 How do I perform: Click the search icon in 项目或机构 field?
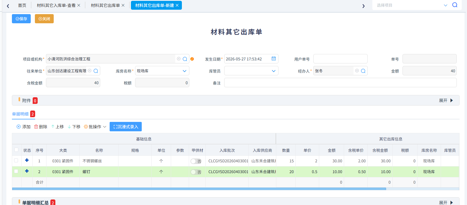(x=185, y=59)
